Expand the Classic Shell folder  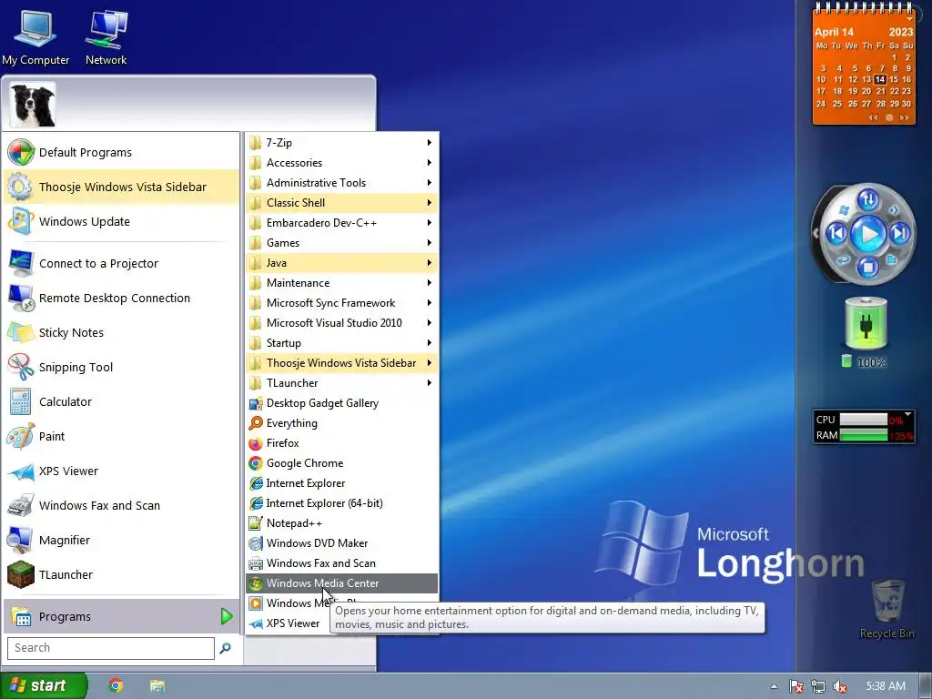[x=342, y=203]
